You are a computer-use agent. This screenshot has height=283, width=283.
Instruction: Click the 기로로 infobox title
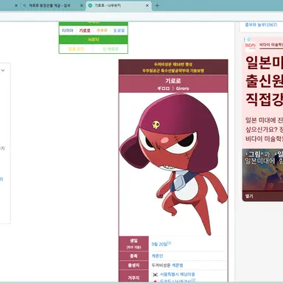173,80
